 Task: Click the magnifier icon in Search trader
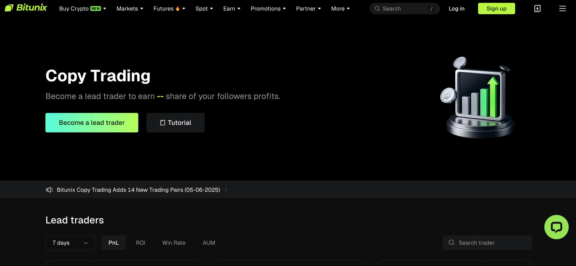tap(451, 243)
